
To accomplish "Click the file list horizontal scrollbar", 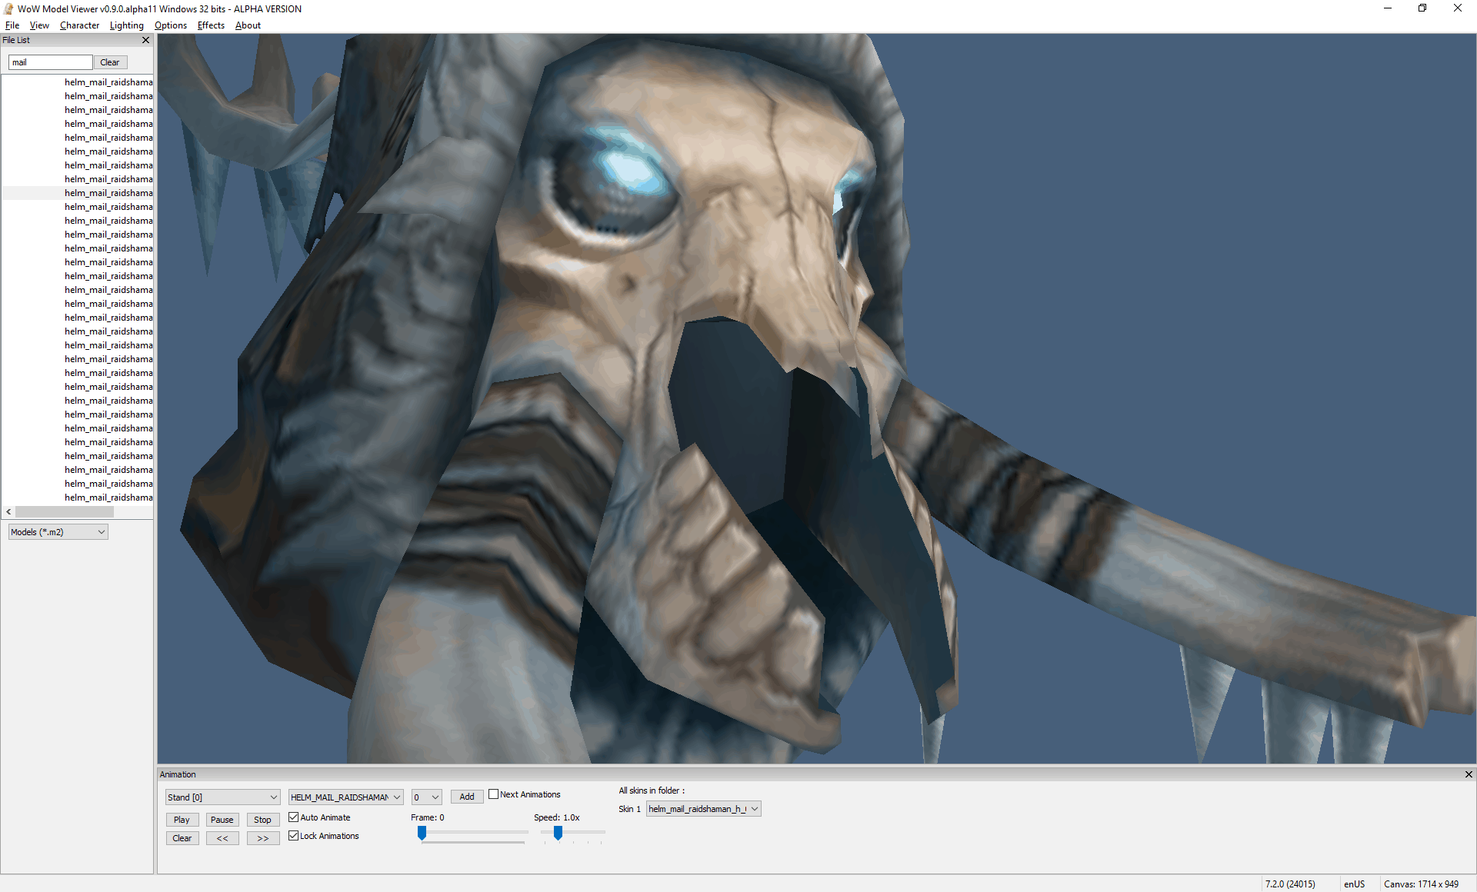I will [65, 511].
